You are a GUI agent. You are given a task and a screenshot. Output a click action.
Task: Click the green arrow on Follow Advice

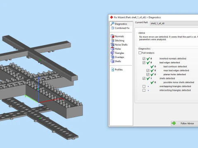(x=174, y=123)
